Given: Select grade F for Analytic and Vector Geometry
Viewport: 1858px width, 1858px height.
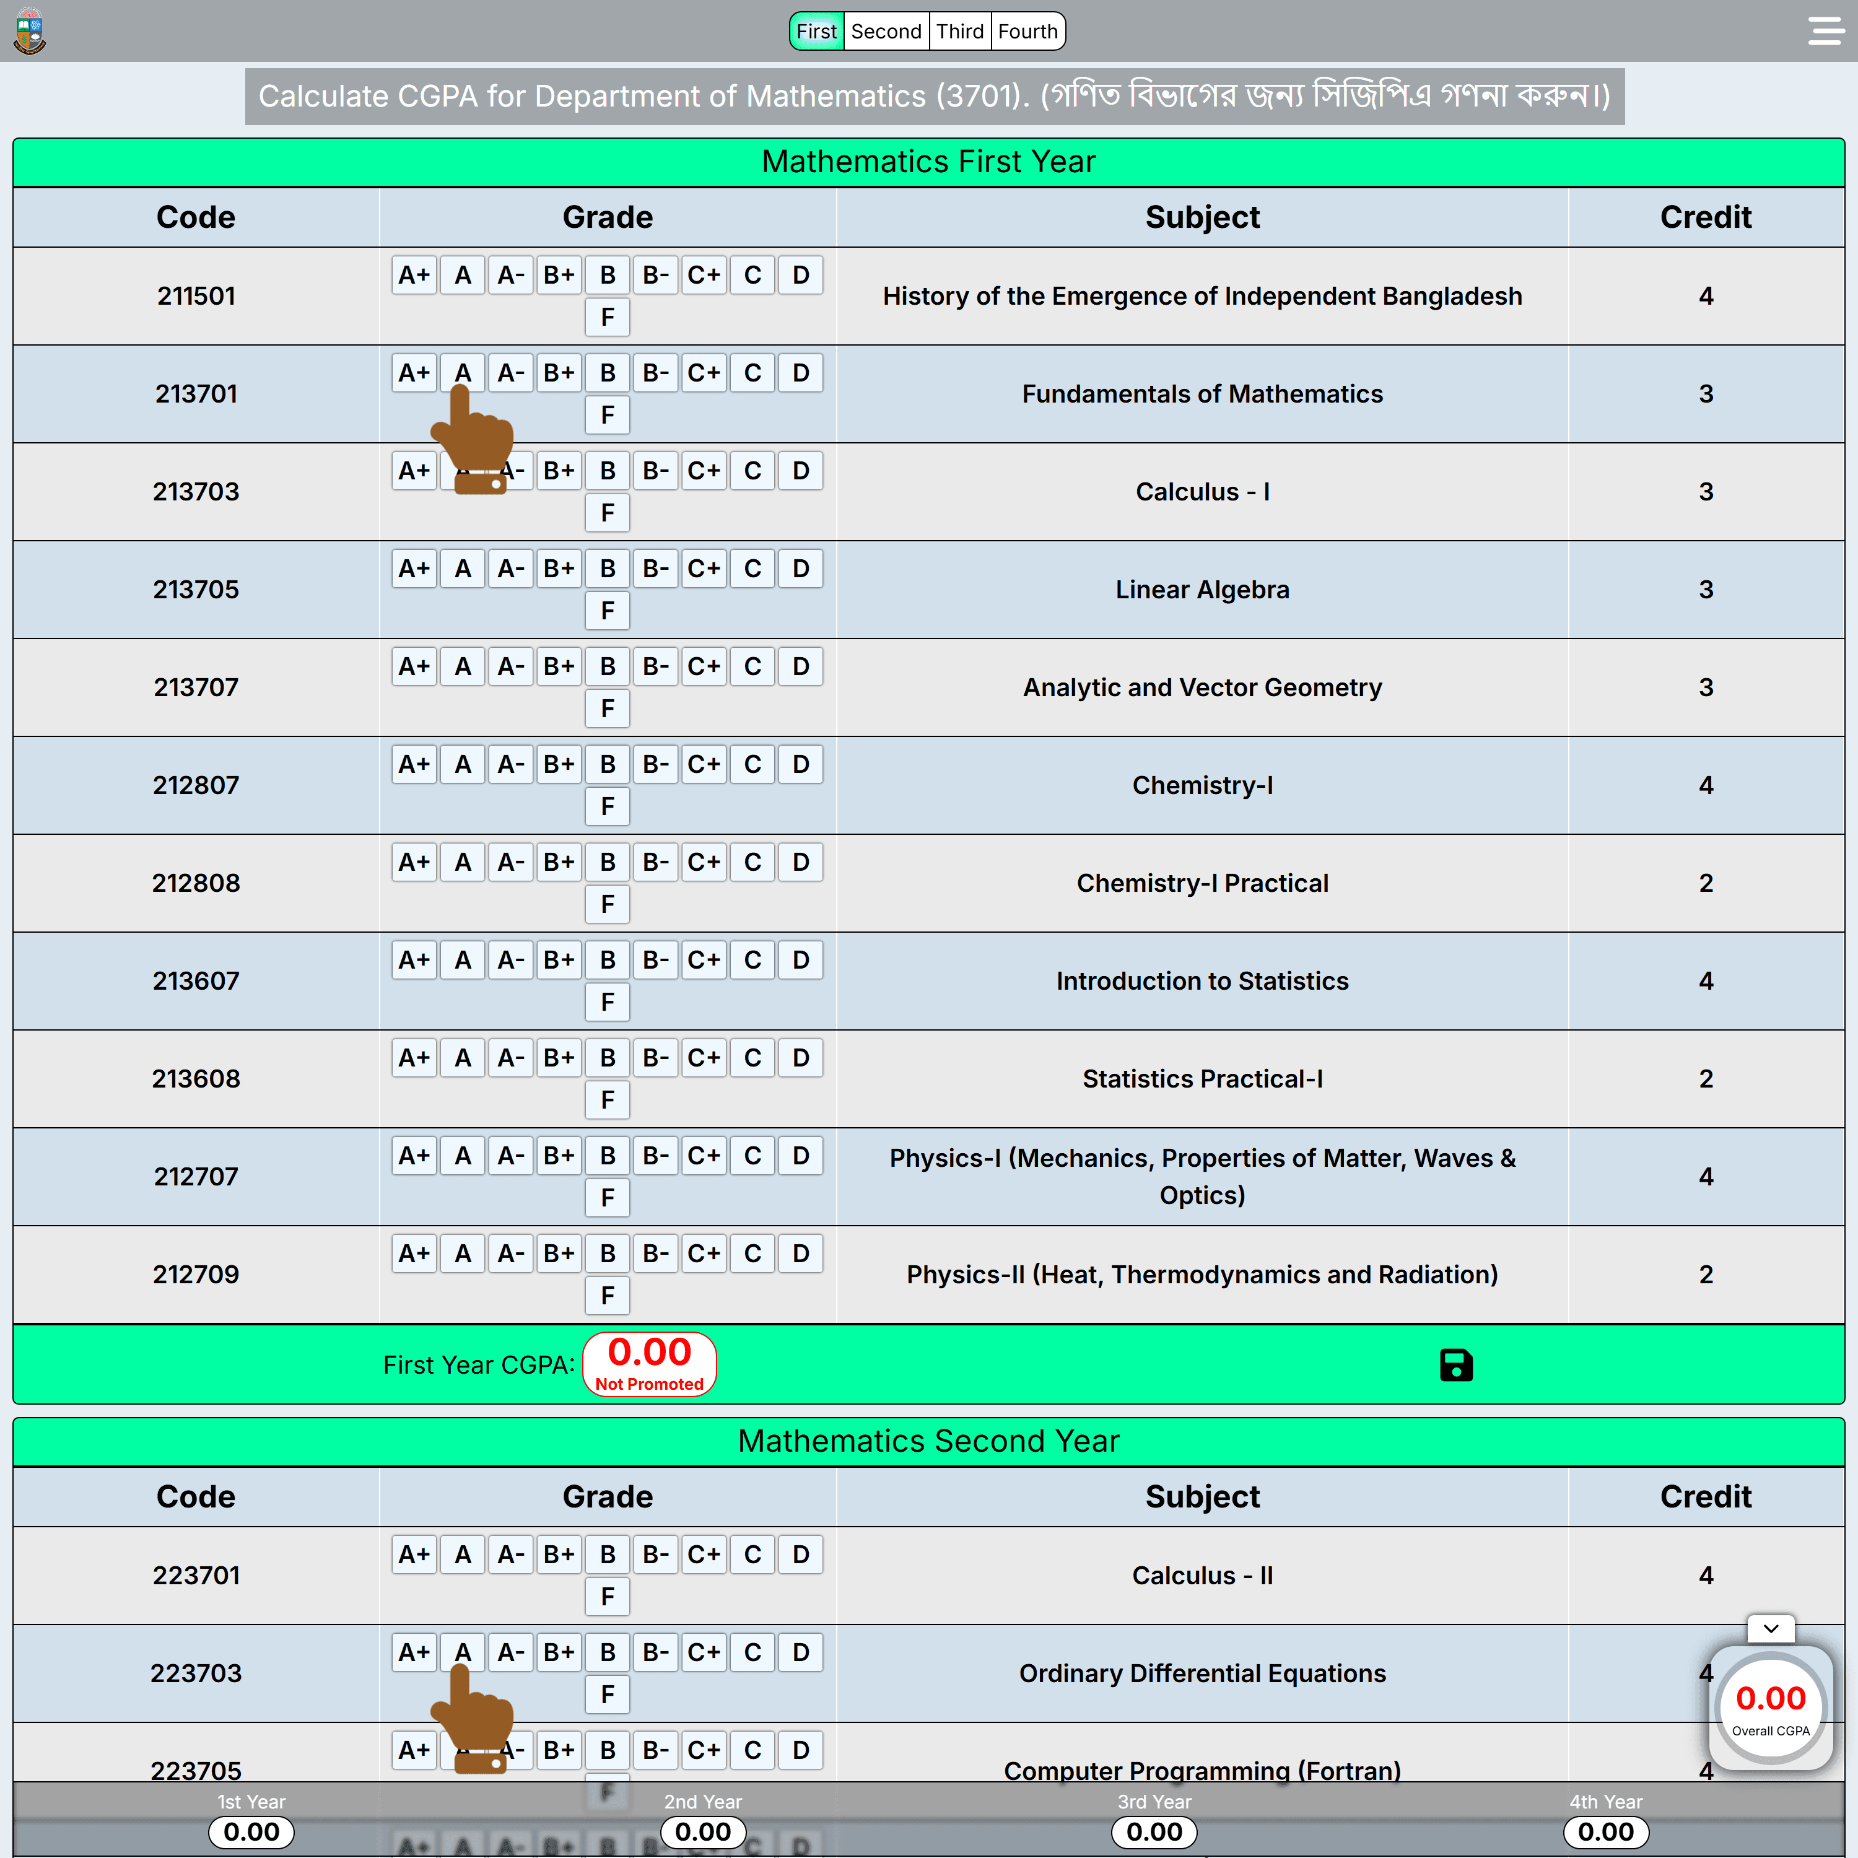Looking at the screenshot, I should pyautogui.click(x=608, y=709).
